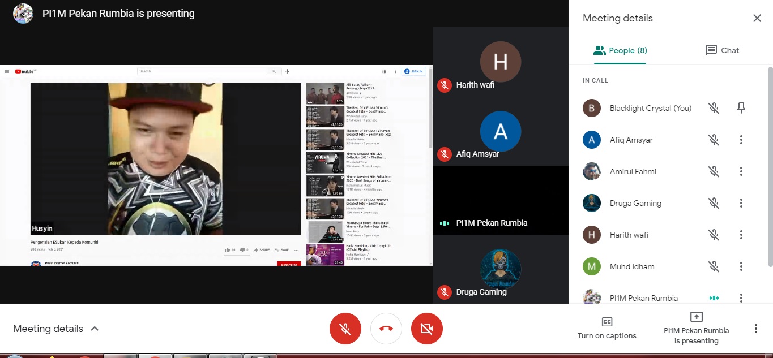Pin Blacklight Crystal to the screen
This screenshot has height=358, width=773.
pos(741,108)
